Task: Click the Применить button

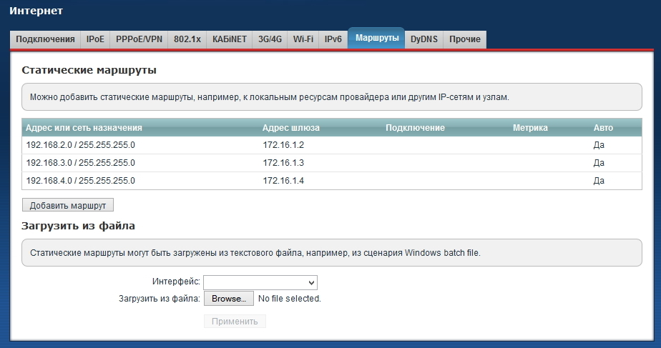Action: pos(235,321)
